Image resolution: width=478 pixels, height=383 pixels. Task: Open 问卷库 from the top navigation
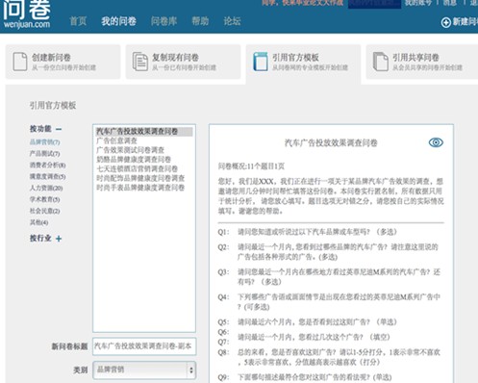164,21
